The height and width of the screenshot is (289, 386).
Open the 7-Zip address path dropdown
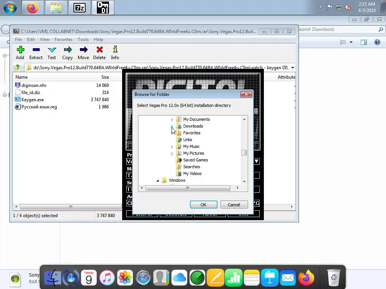click(293, 68)
